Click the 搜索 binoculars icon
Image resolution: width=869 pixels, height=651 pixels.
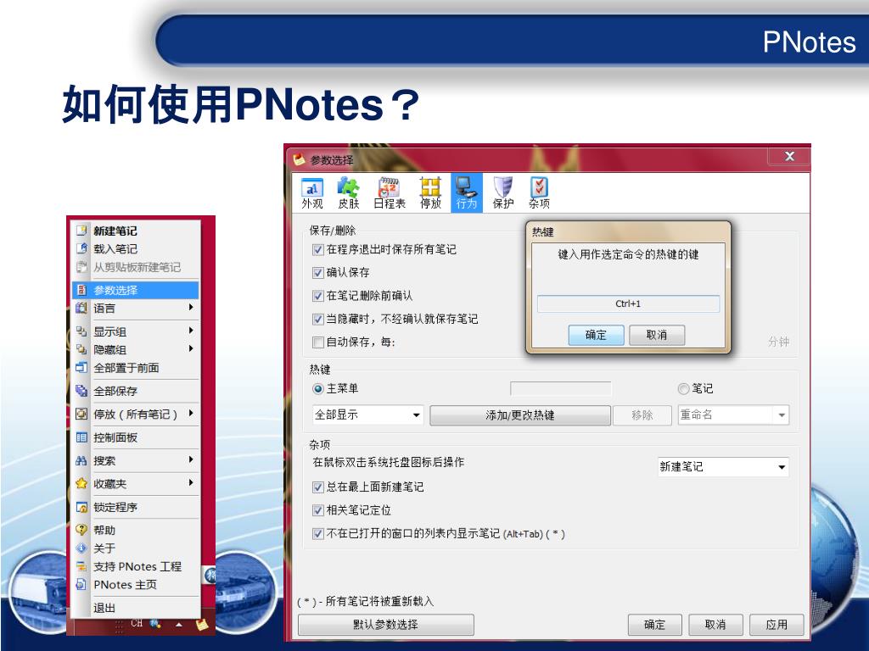81,460
